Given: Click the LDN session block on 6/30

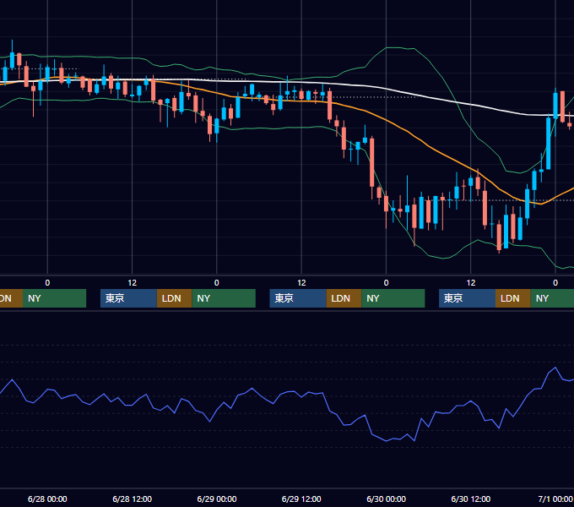Looking at the screenshot, I should (x=513, y=298).
